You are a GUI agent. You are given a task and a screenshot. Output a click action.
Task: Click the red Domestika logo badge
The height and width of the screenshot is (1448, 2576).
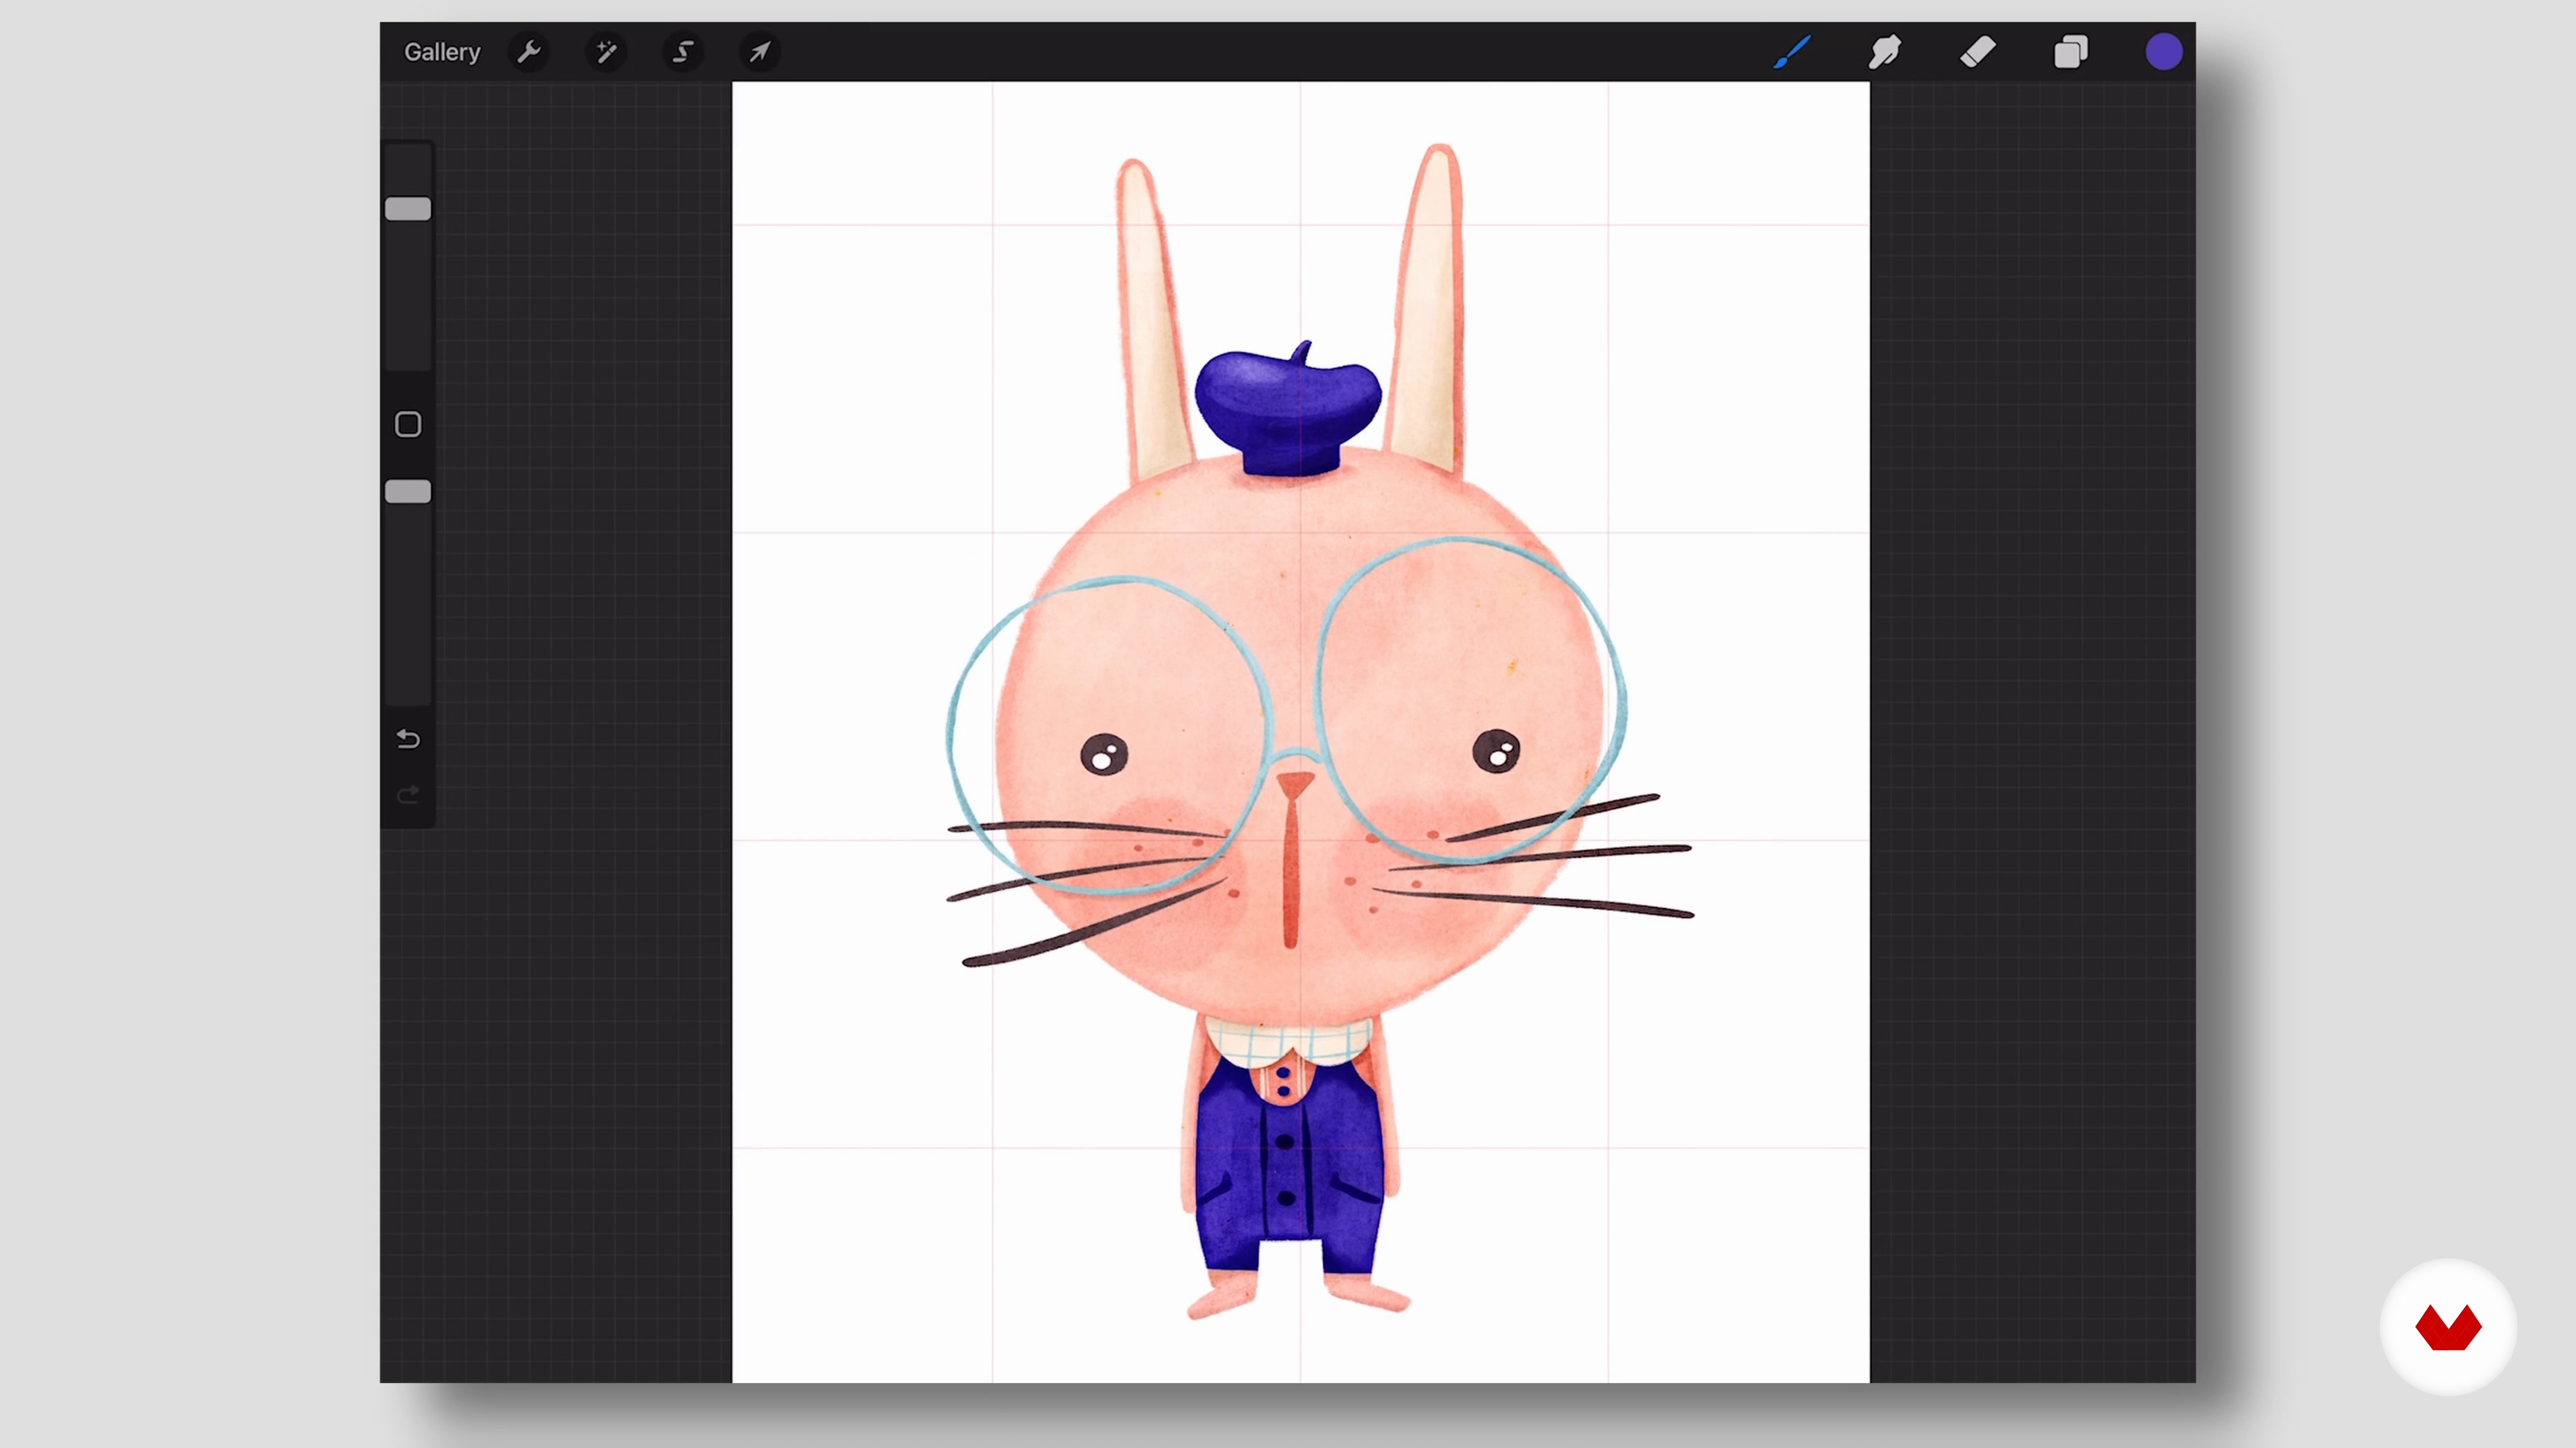tap(2448, 1327)
